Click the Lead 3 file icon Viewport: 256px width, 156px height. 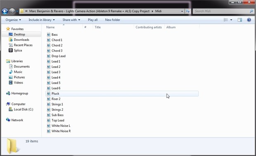tap(48, 72)
